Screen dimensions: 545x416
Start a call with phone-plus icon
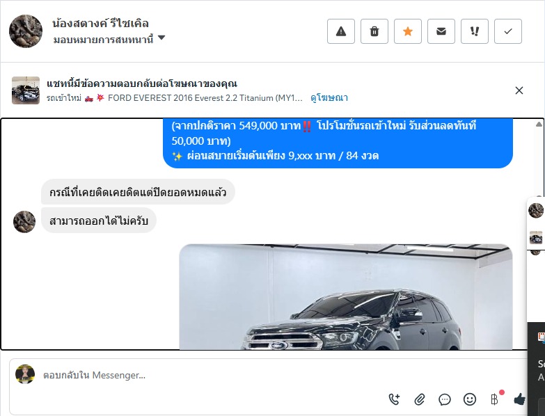point(394,399)
